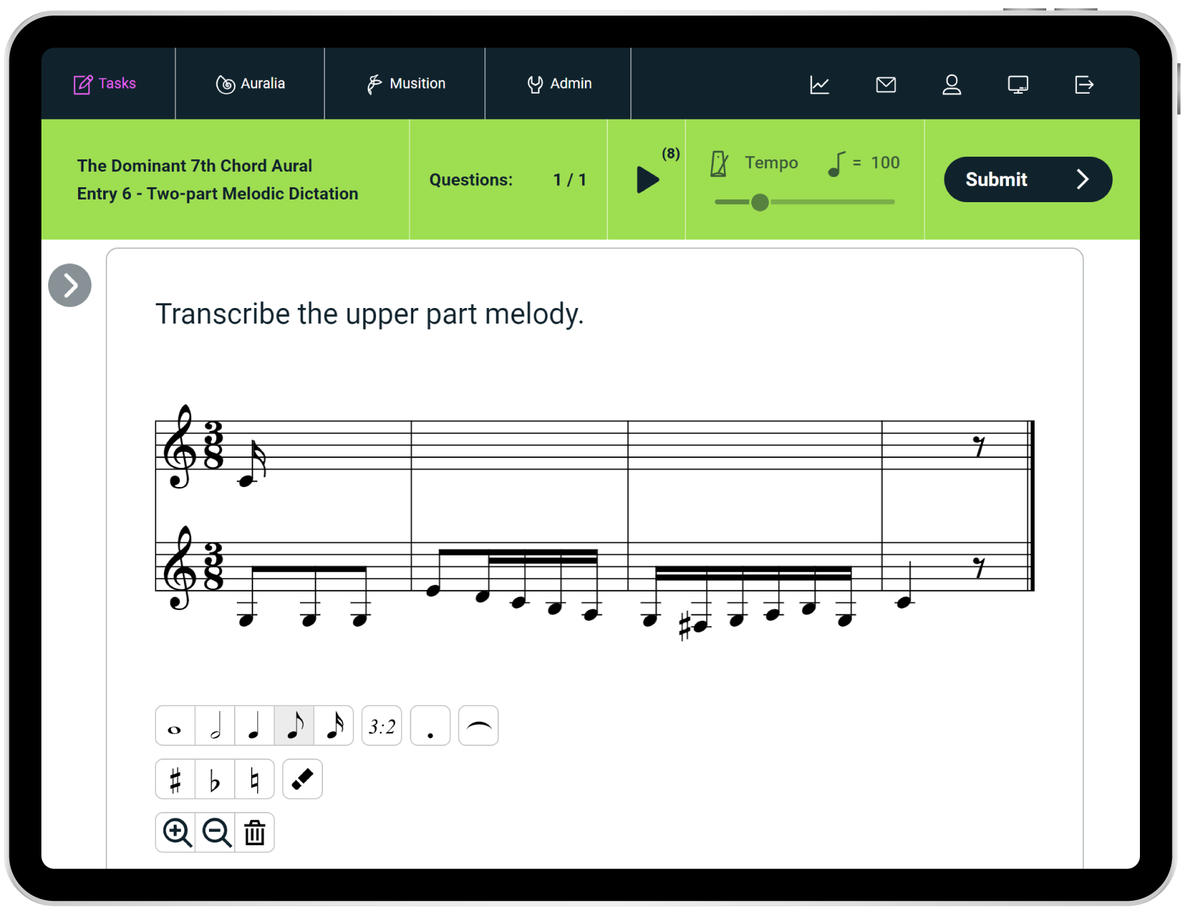The height and width of the screenshot is (909, 1182).
Task: Adjust the Tempo slider handle
Action: tap(760, 202)
